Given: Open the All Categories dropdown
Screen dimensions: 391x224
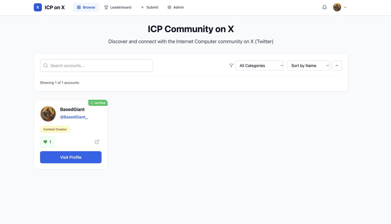Looking at the screenshot, I should pyautogui.click(x=260, y=66).
